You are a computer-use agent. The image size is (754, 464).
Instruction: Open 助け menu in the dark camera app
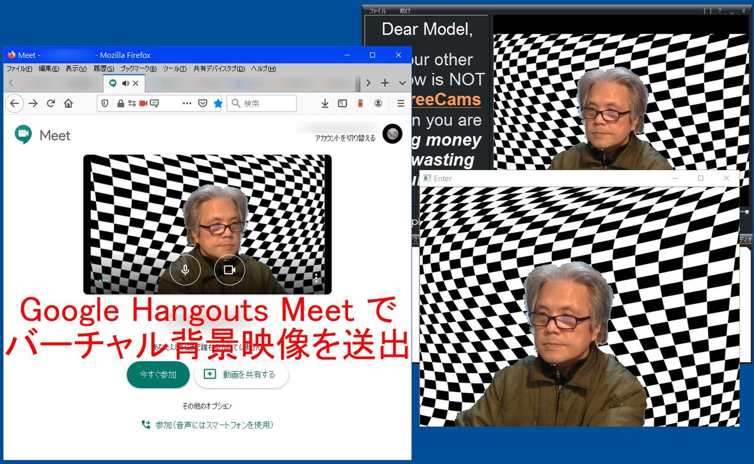[405, 11]
